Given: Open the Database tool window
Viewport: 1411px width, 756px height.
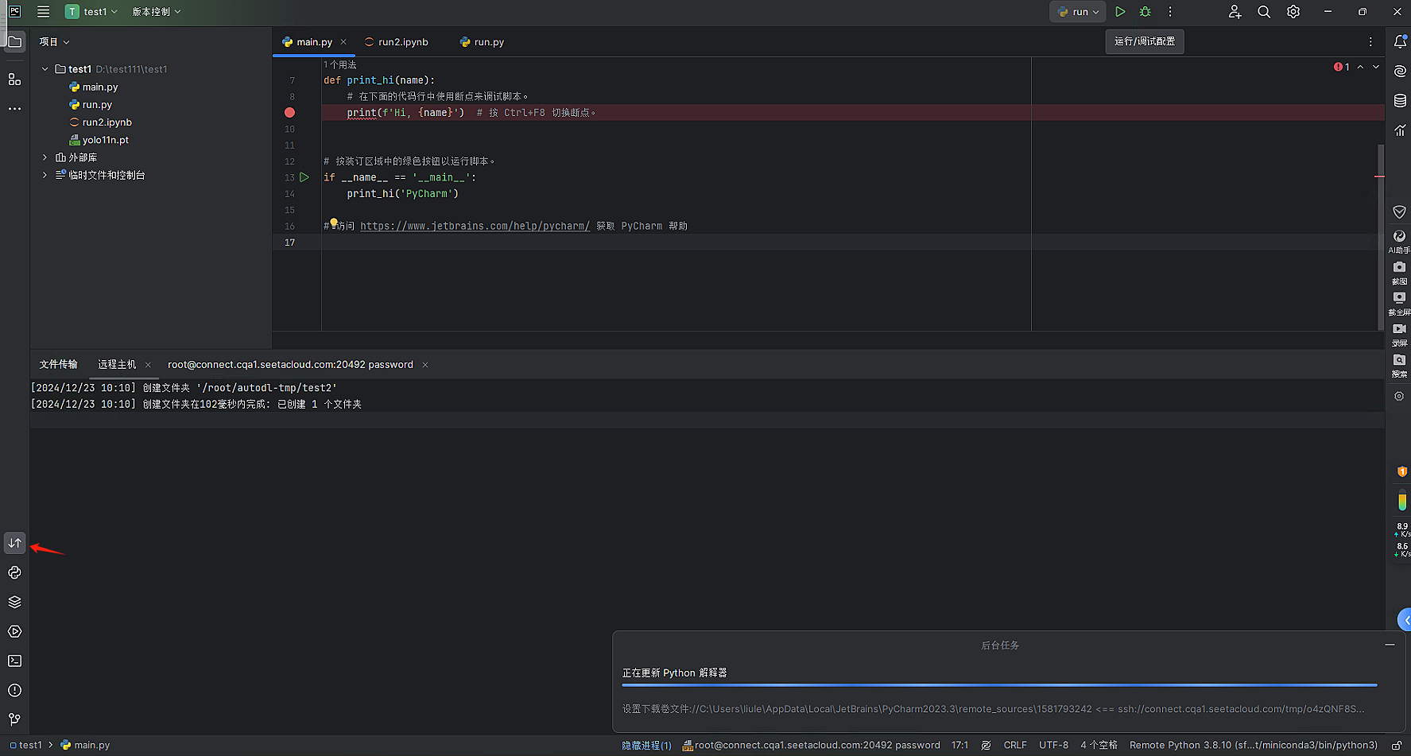Looking at the screenshot, I should pos(1400,101).
